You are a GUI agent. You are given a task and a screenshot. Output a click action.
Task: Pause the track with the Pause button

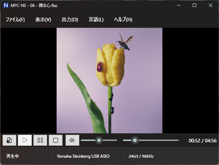point(40,140)
